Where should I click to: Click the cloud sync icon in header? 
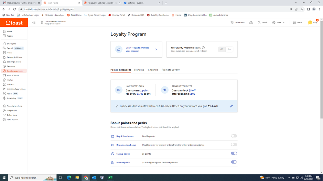[x=251, y=23]
